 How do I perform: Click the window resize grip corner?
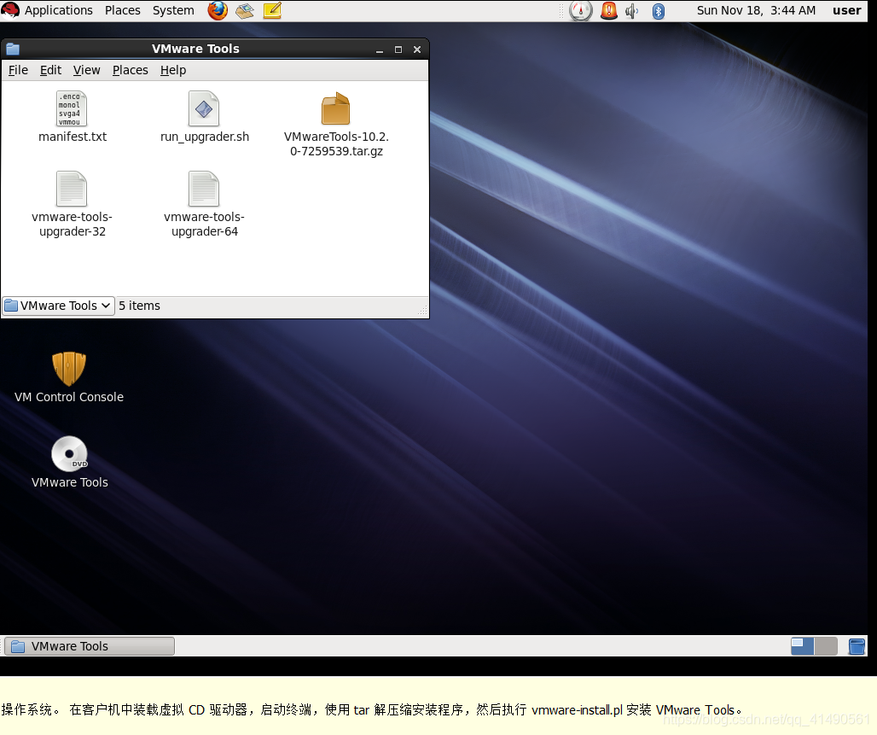pos(422,310)
